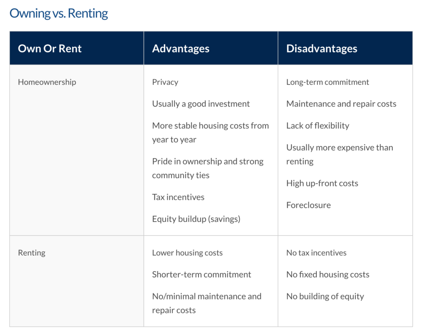Select the "High up-front costs" entry

coord(322,183)
